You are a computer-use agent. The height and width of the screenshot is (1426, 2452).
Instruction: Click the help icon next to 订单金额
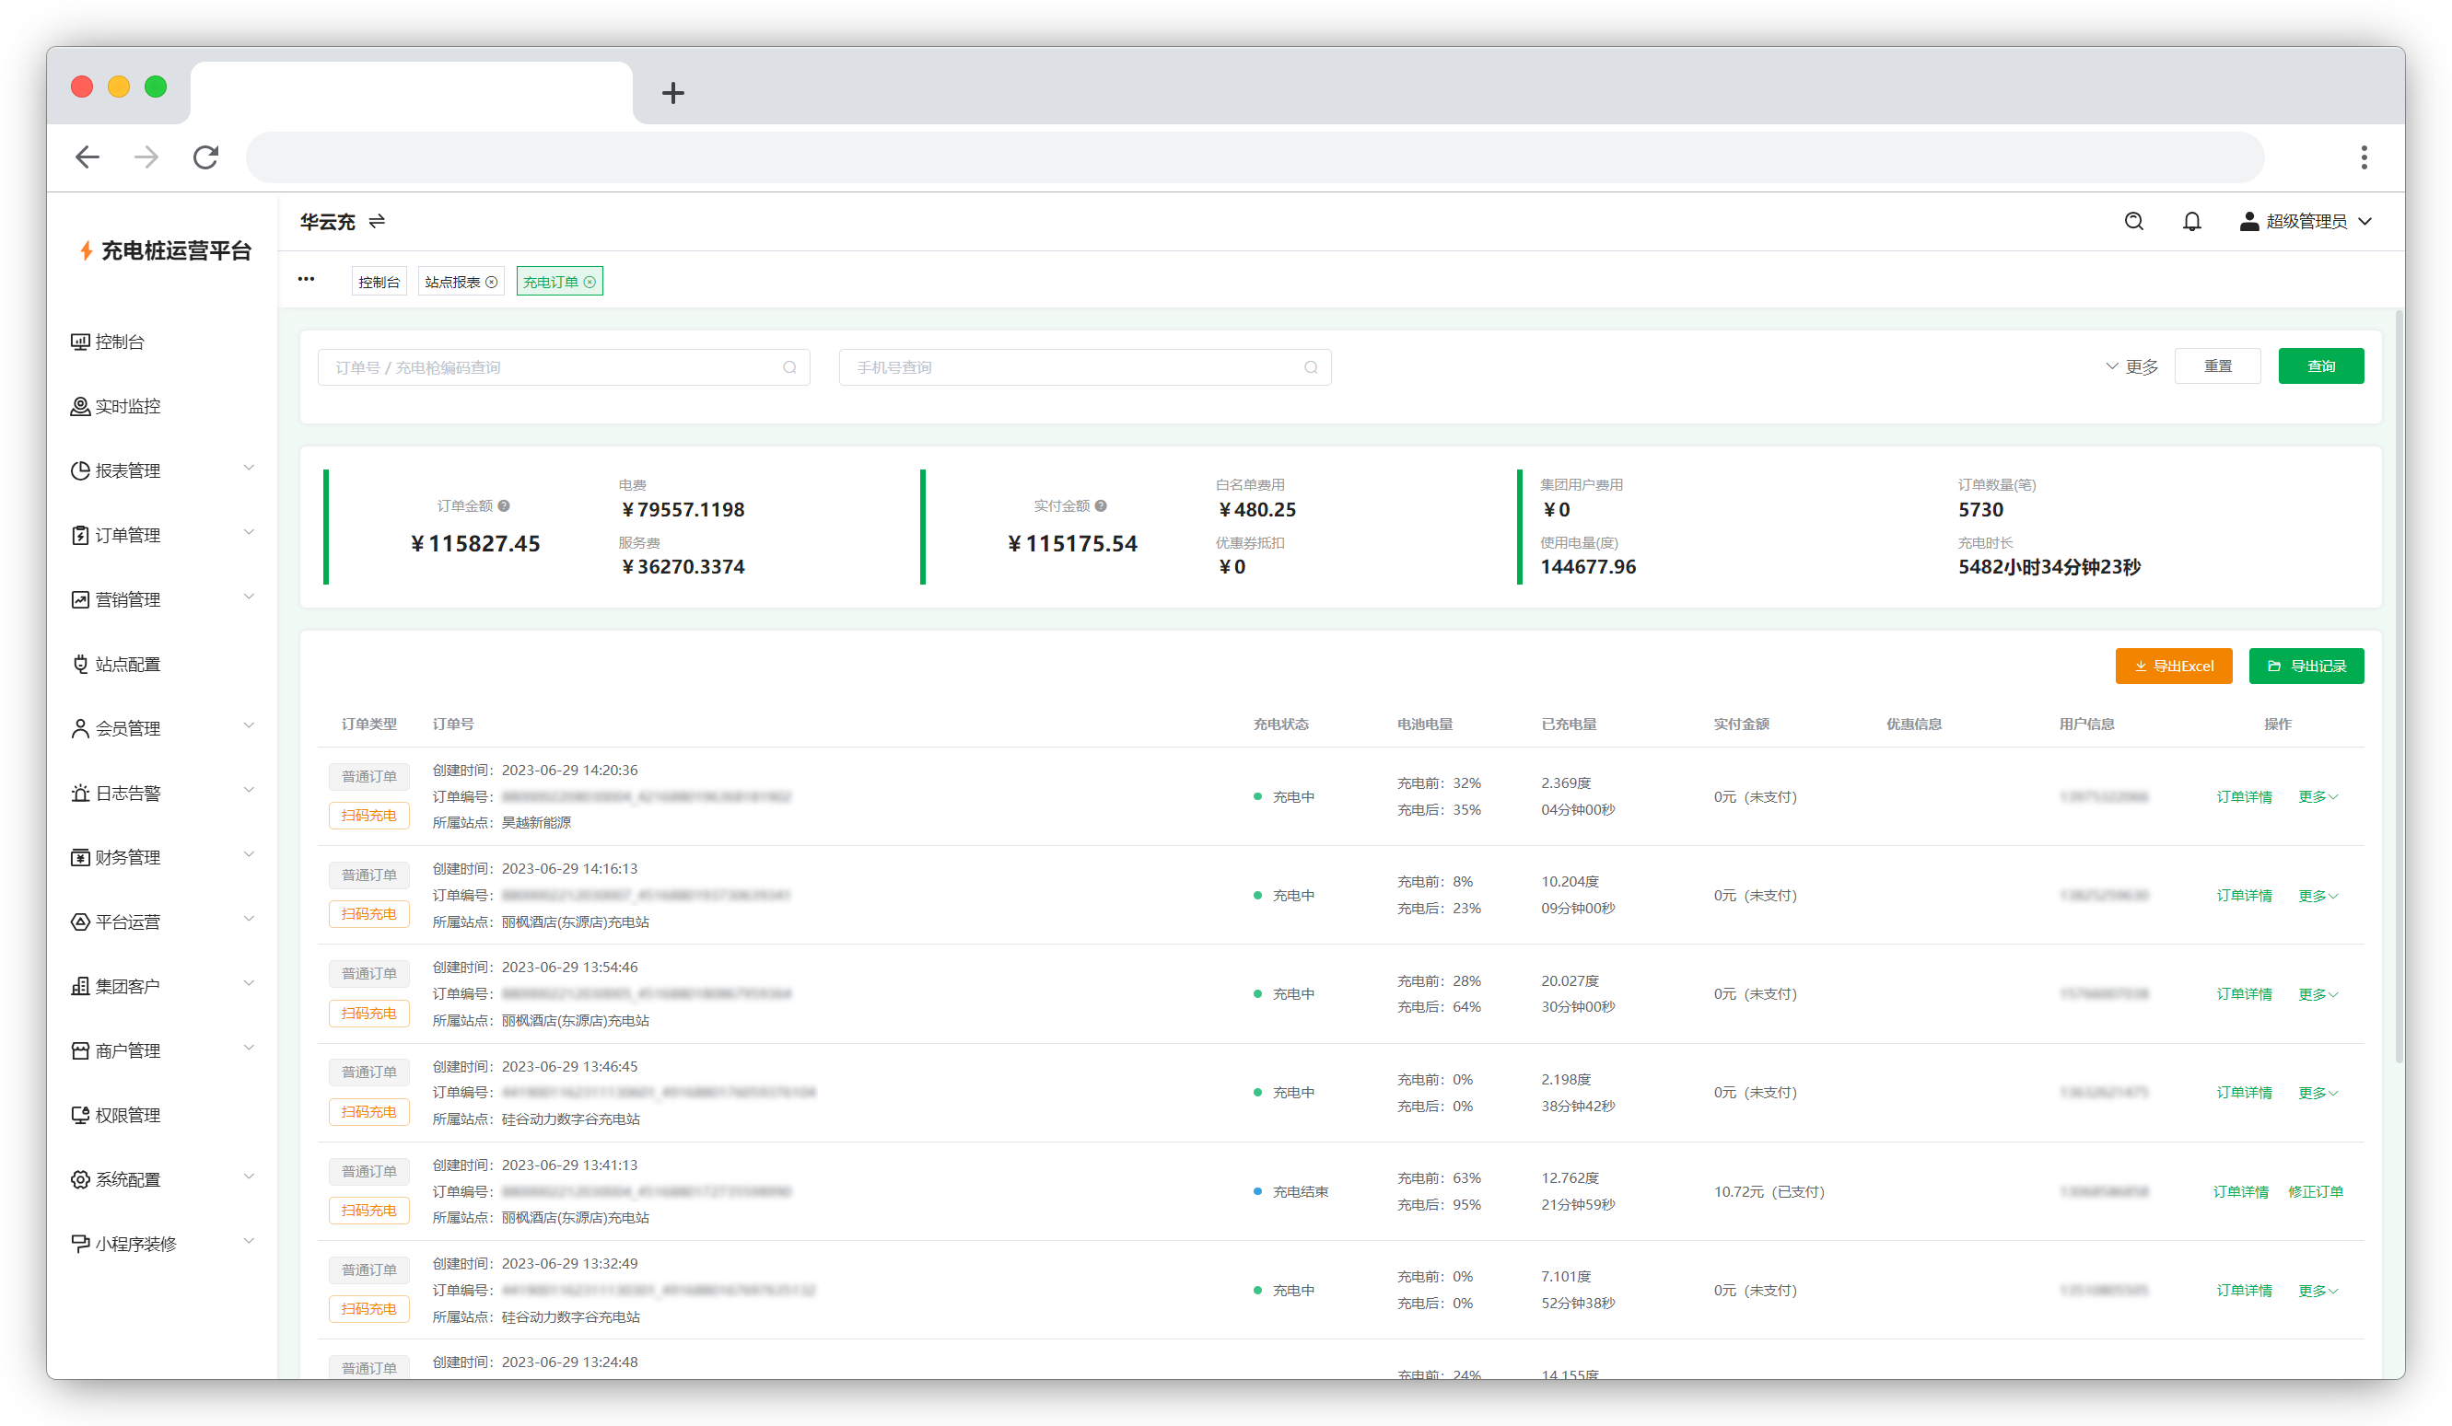tap(504, 505)
